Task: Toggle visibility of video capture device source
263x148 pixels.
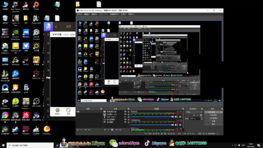Action: coord(125,111)
